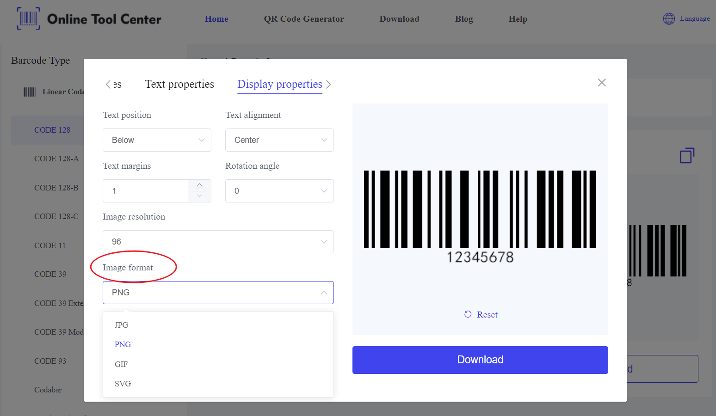Open the Blog nav link
The height and width of the screenshot is (416, 716).
tap(464, 19)
